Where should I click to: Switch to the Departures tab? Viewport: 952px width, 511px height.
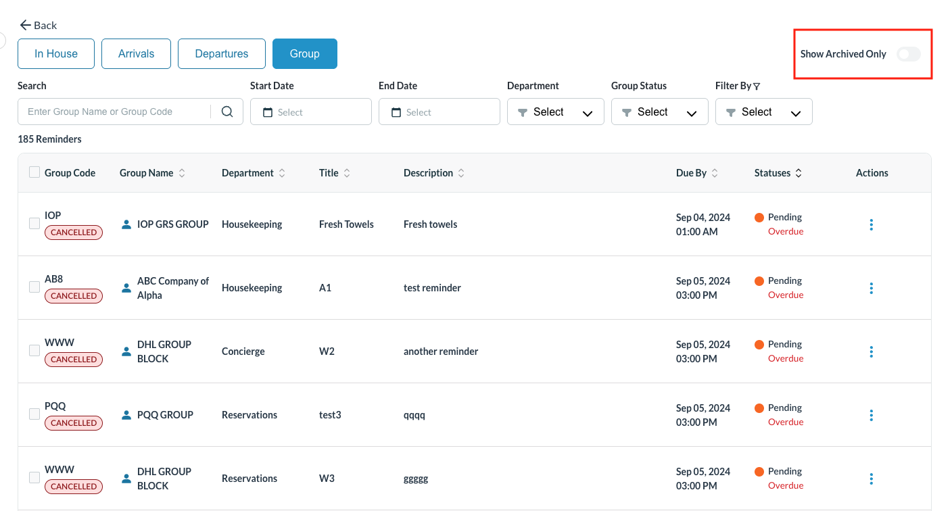[221, 54]
